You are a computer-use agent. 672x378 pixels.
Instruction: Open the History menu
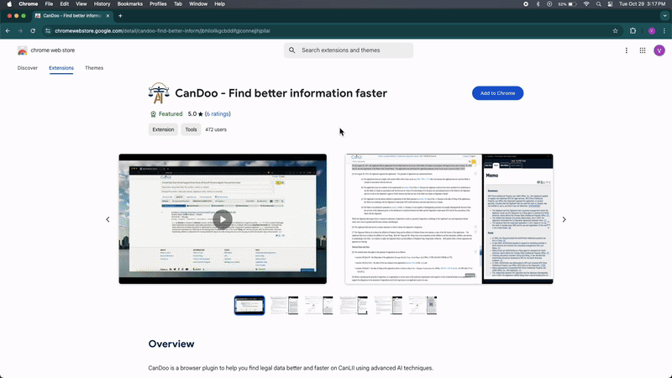click(102, 4)
